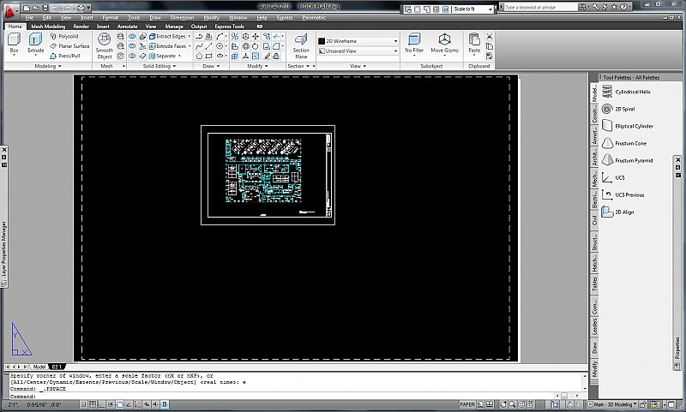Screen dimensions: 686x412
Task: Select 3D Align from Tool Palettes
Action: 617,212
